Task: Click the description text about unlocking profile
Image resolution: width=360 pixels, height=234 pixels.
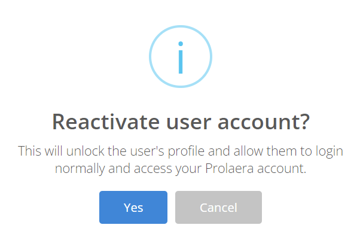Action: 181,160
